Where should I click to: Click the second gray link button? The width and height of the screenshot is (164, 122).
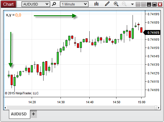click(144, 4)
